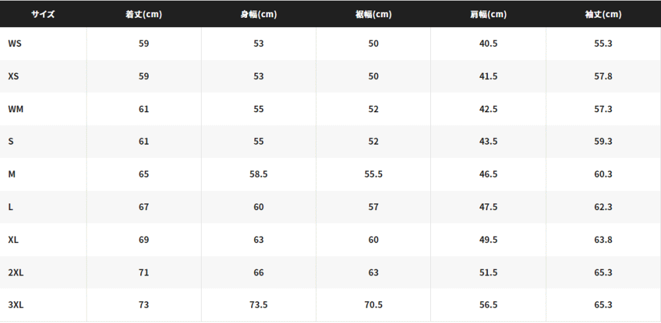Screen dimensions: 661x323
Task: Click the 70.5 hem width value
Action: [x=373, y=305]
